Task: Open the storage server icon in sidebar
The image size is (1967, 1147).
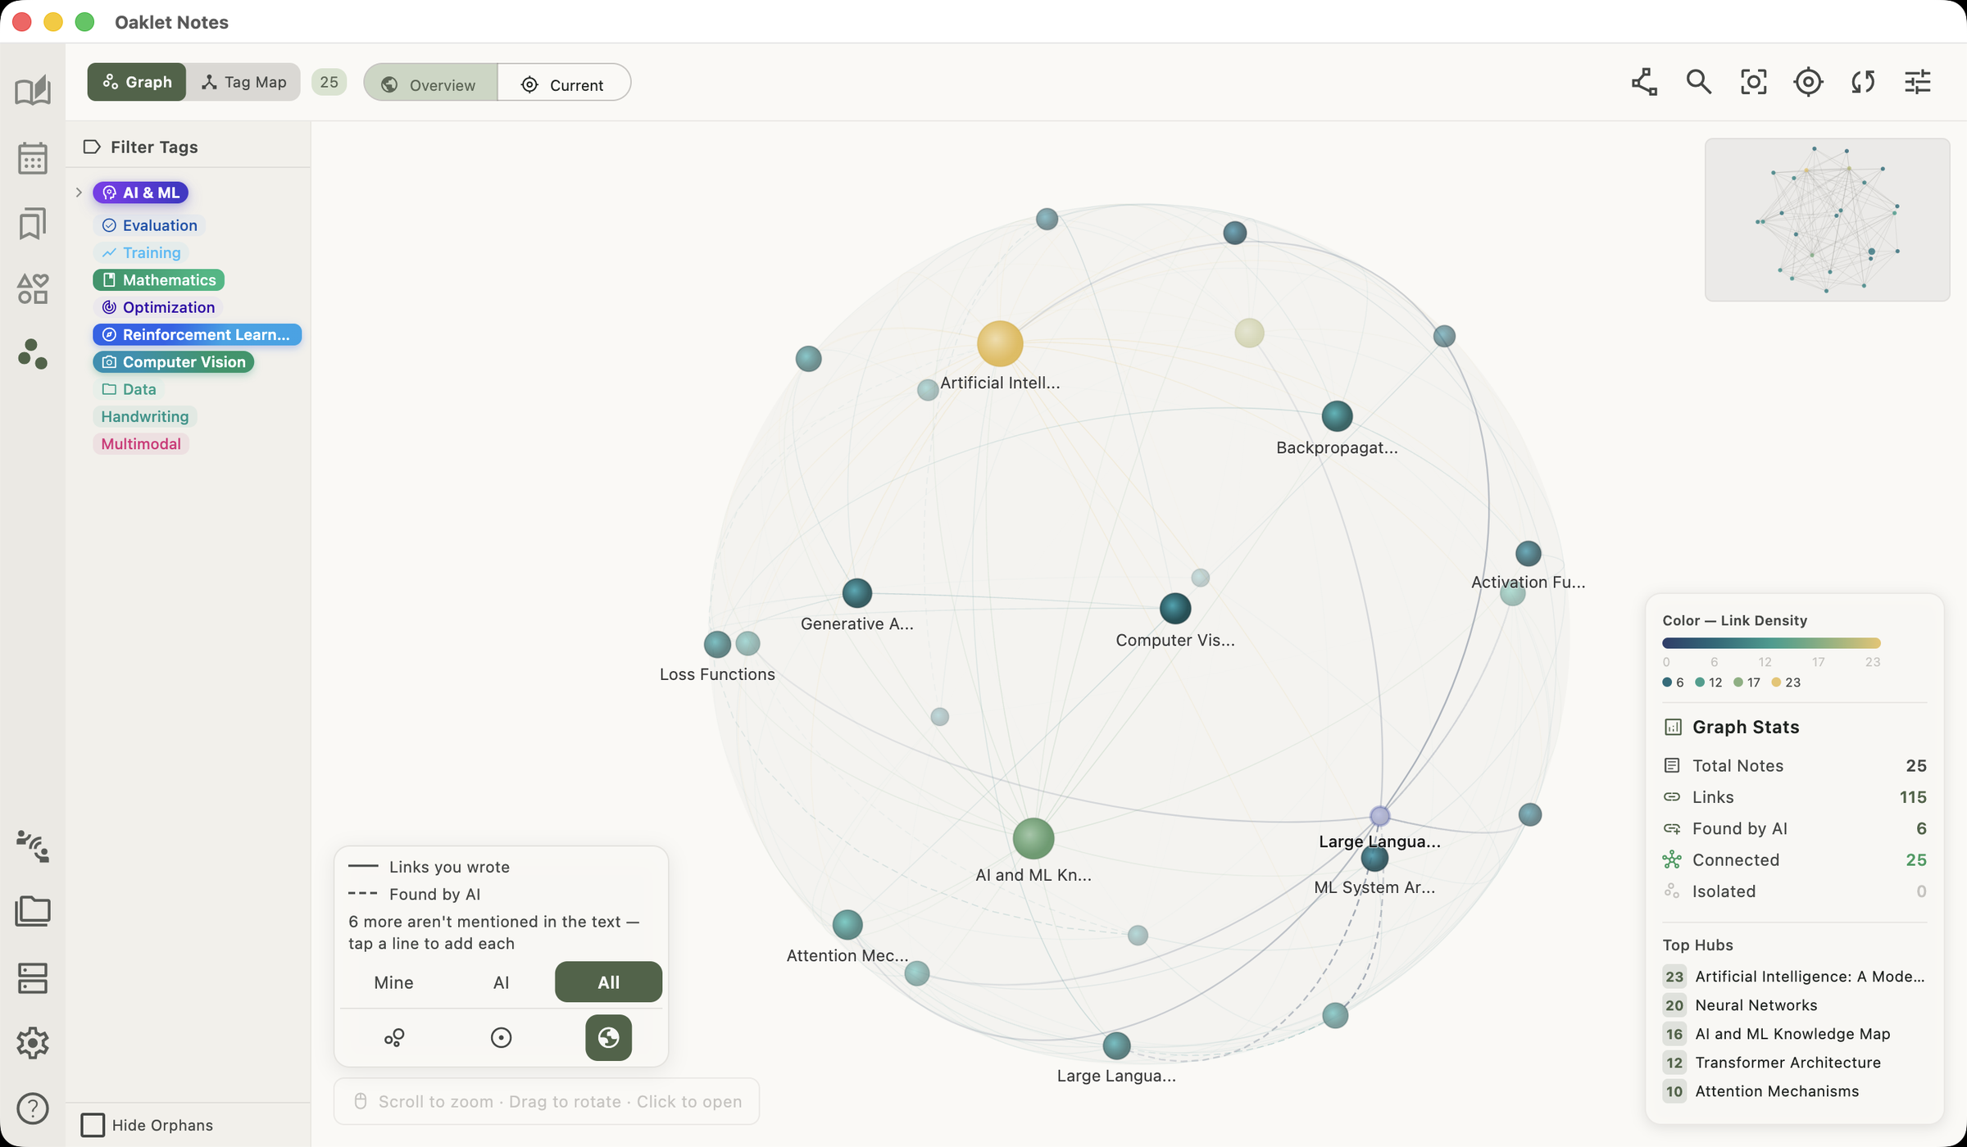Action: click(33, 977)
